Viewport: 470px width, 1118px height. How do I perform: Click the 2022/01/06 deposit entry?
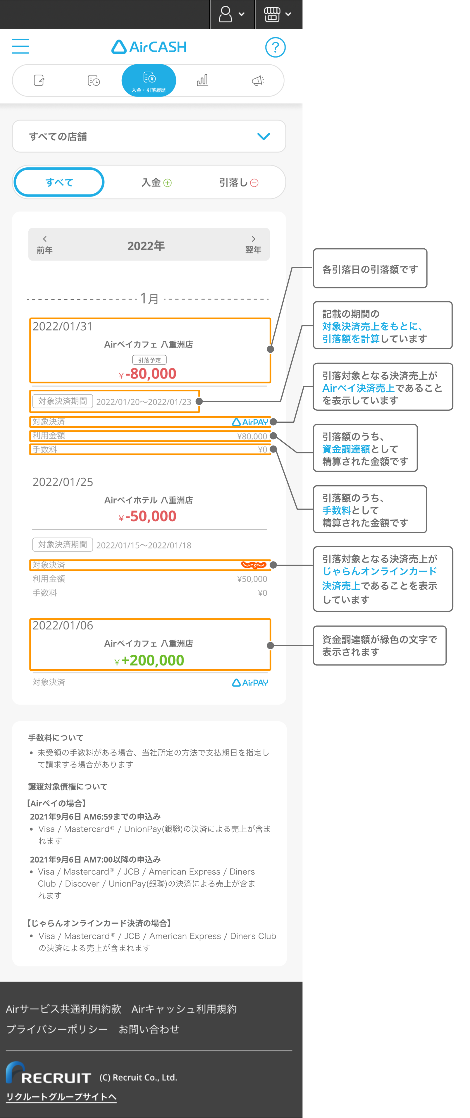click(150, 644)
